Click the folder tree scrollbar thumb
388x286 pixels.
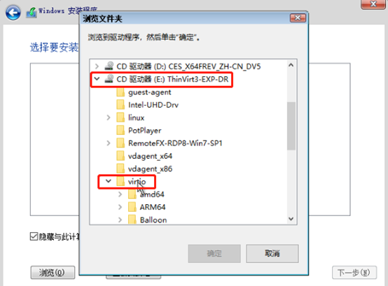(x=291, y=126)
